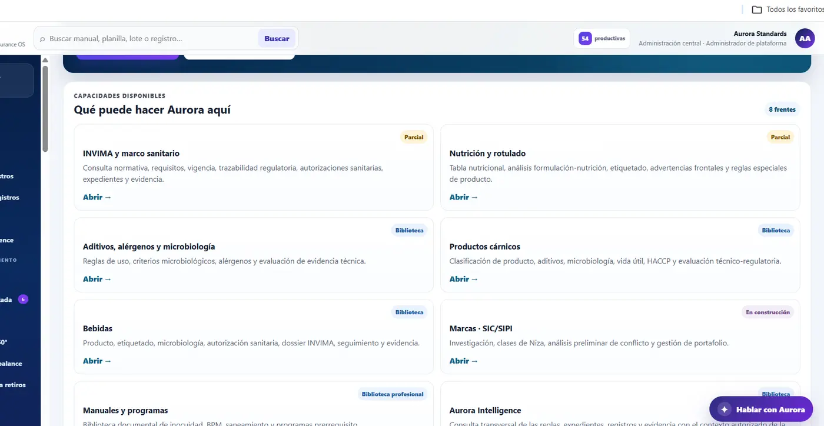Viewport: 824px width, 426px height.
Task: Open Marcas · SIC/SIPI Abrir link
Action: click(464, 361)
